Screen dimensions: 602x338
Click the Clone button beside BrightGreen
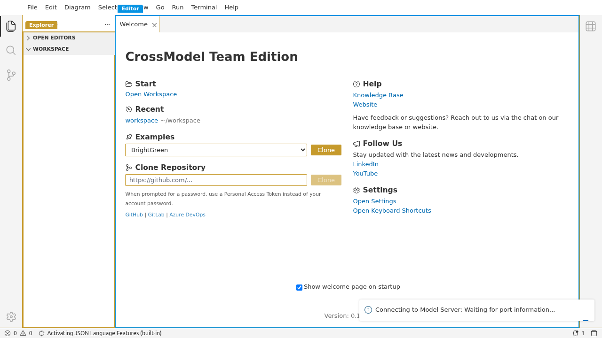coord(326,150)
